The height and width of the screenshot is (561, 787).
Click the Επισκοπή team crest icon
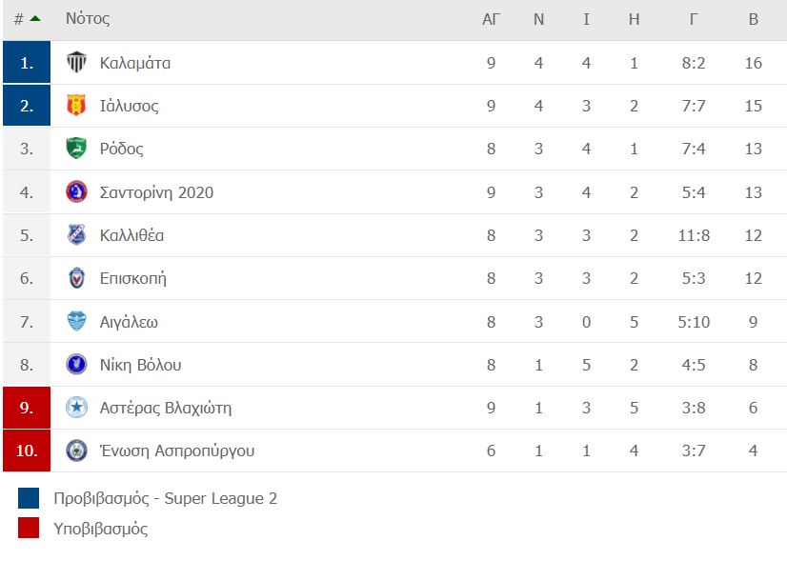pyautogui.click(x=76, y=278)
